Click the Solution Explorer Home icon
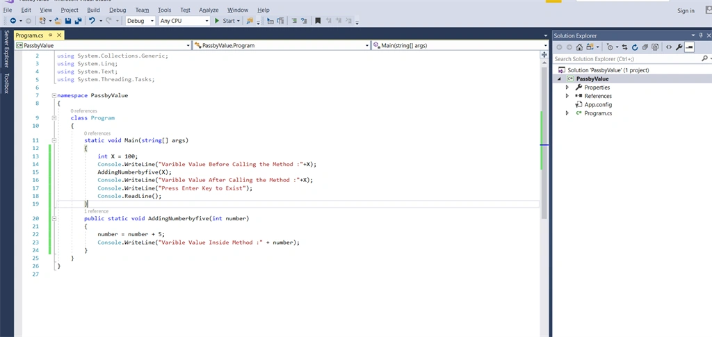 click(579, 47)
